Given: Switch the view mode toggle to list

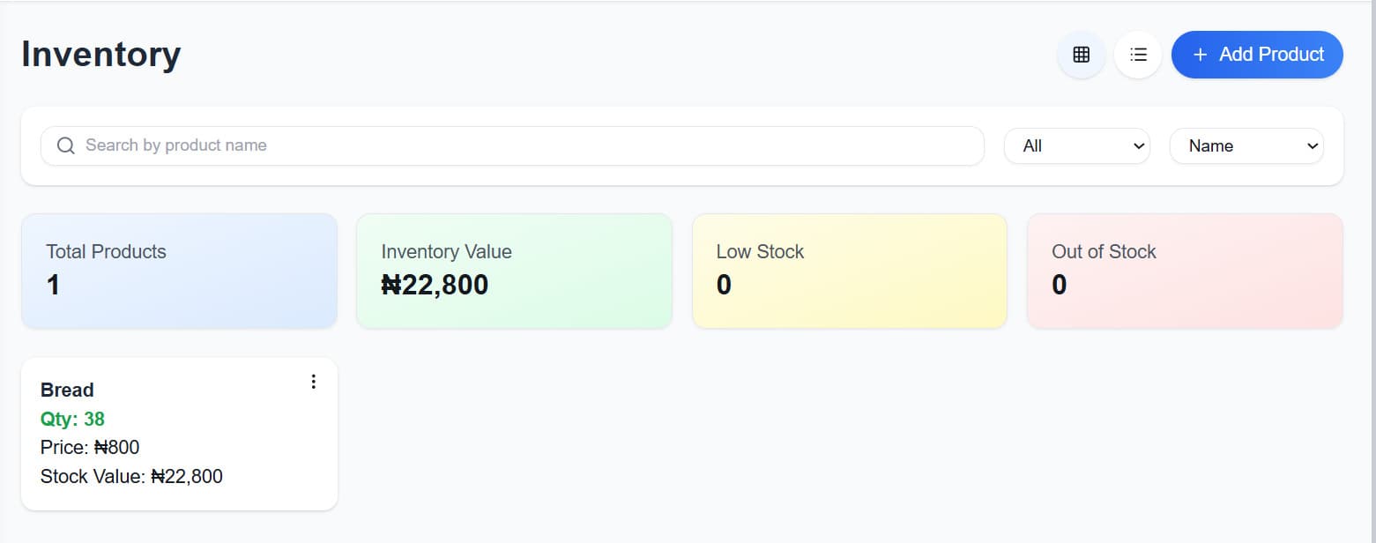Looking at the screenshot, I should tap(1137, 54).
